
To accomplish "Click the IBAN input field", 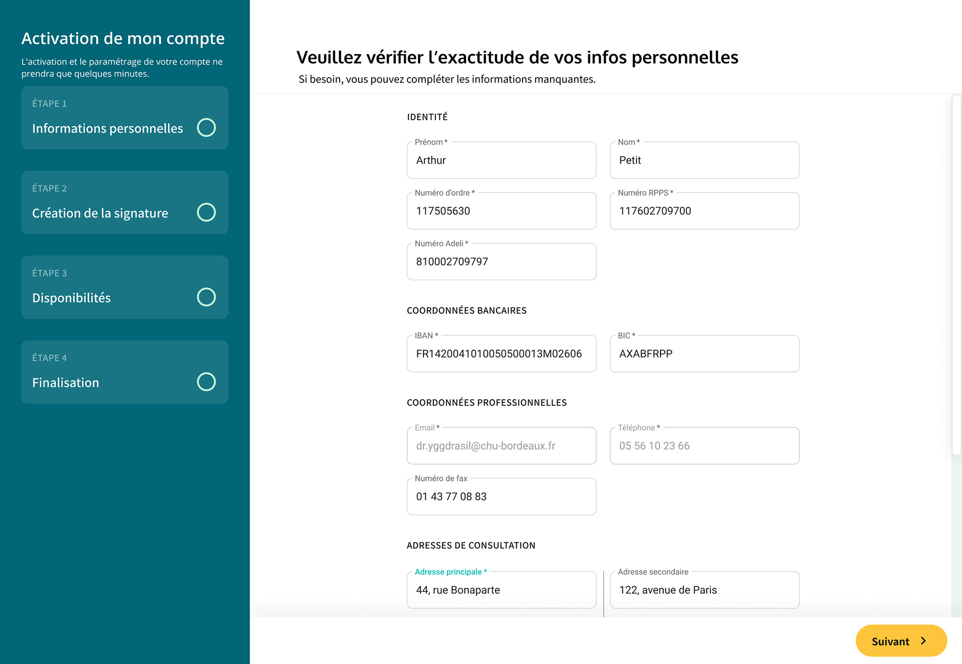I will tap(502, 354).
